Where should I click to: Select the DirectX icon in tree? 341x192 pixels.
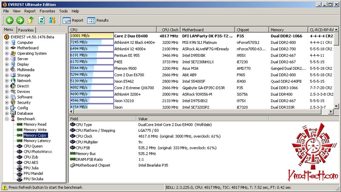point(14,86)
